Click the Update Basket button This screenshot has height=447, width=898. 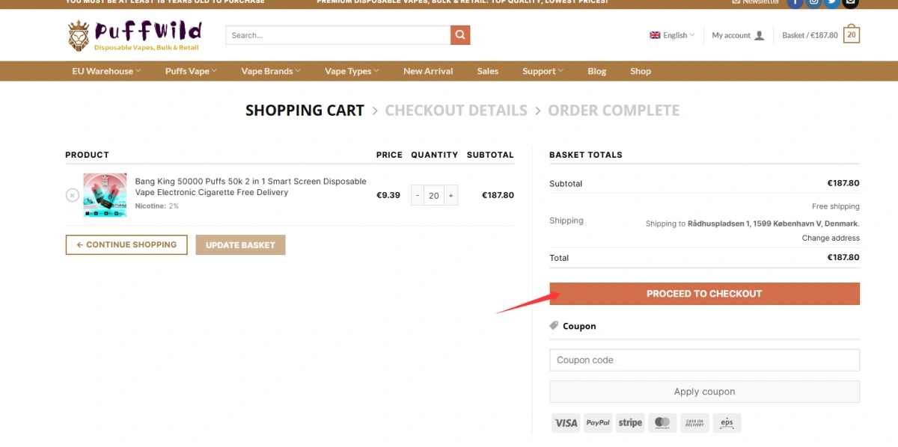pyautogui.click(x=240, y=245)
